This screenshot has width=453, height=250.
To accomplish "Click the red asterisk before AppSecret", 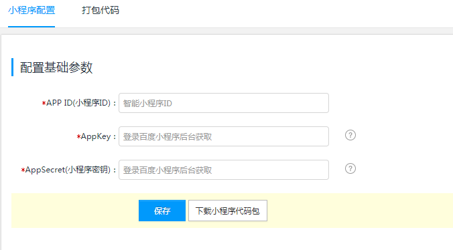I will tap(23, 170).
